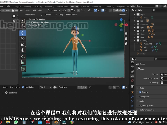Toggle proportional editing button
This screenshot has height=125, width=167.
click(78, 10)
